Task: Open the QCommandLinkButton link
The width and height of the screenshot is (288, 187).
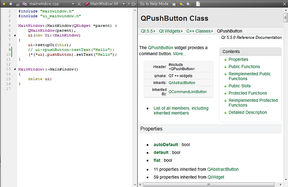Action: click(x=188, y=92)
